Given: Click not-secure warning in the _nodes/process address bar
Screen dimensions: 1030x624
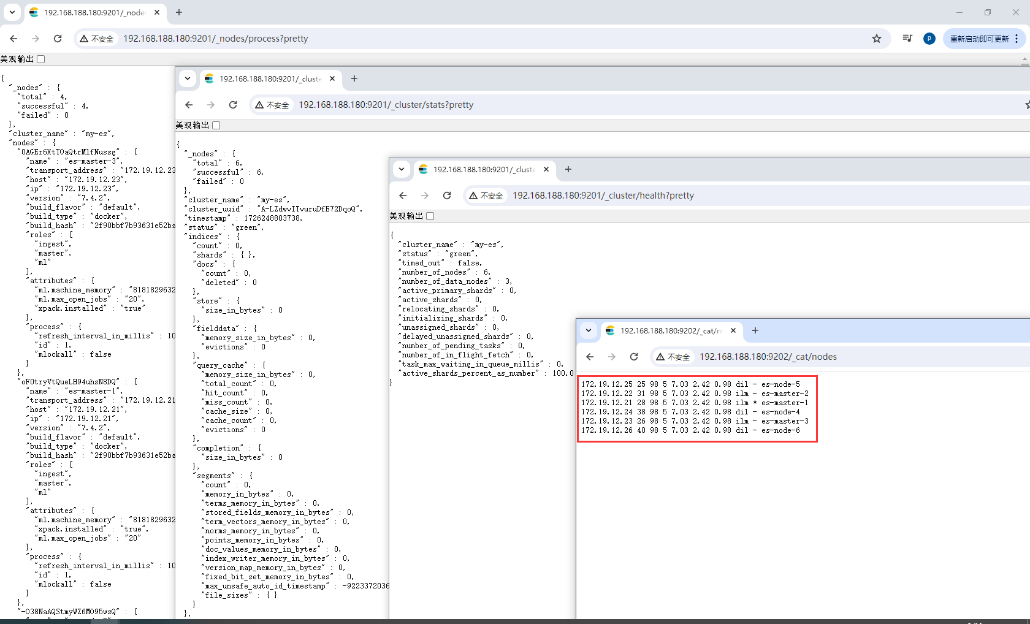Looking at the screenshot, I should point(97,39).
